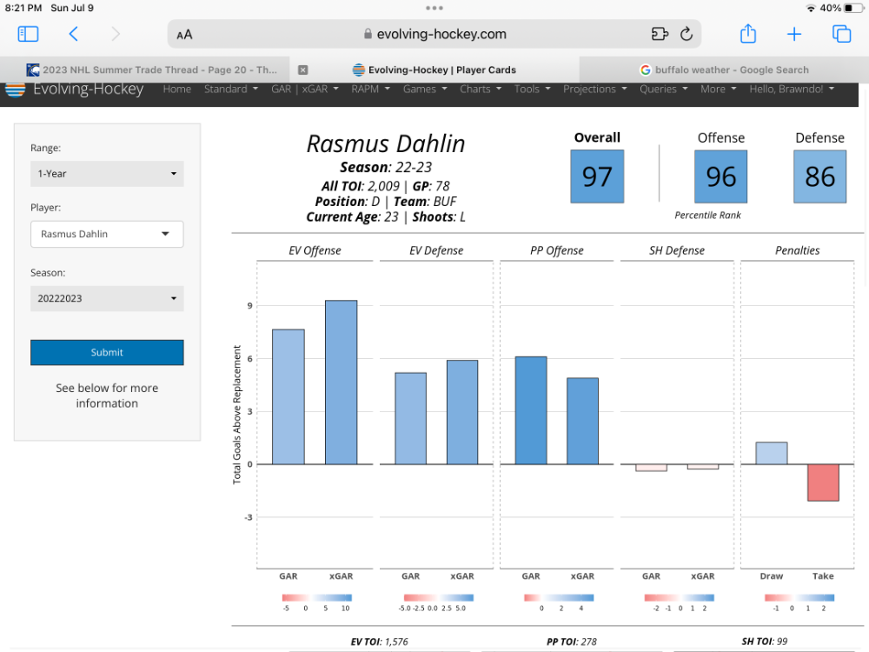Click the PP Offense GAR bar
This screenshot has width=869, height=652.
[531, 410]
